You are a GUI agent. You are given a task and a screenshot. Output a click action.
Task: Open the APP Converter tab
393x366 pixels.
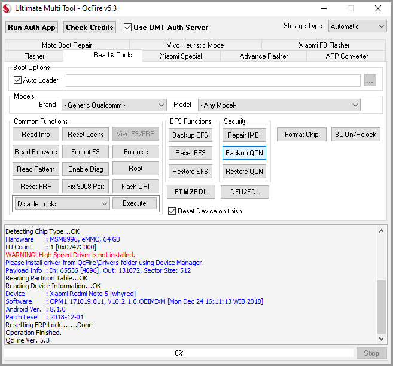(x=346, y=56)
